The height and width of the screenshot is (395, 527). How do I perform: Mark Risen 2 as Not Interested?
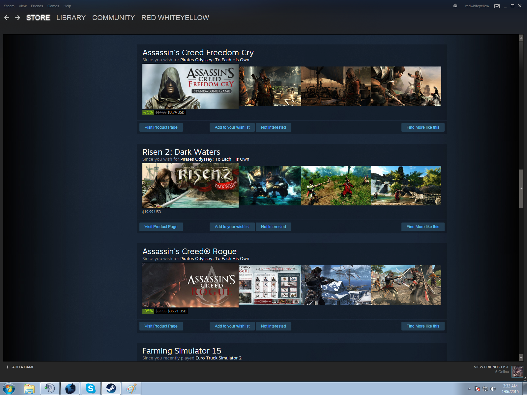tap(273, 227)
